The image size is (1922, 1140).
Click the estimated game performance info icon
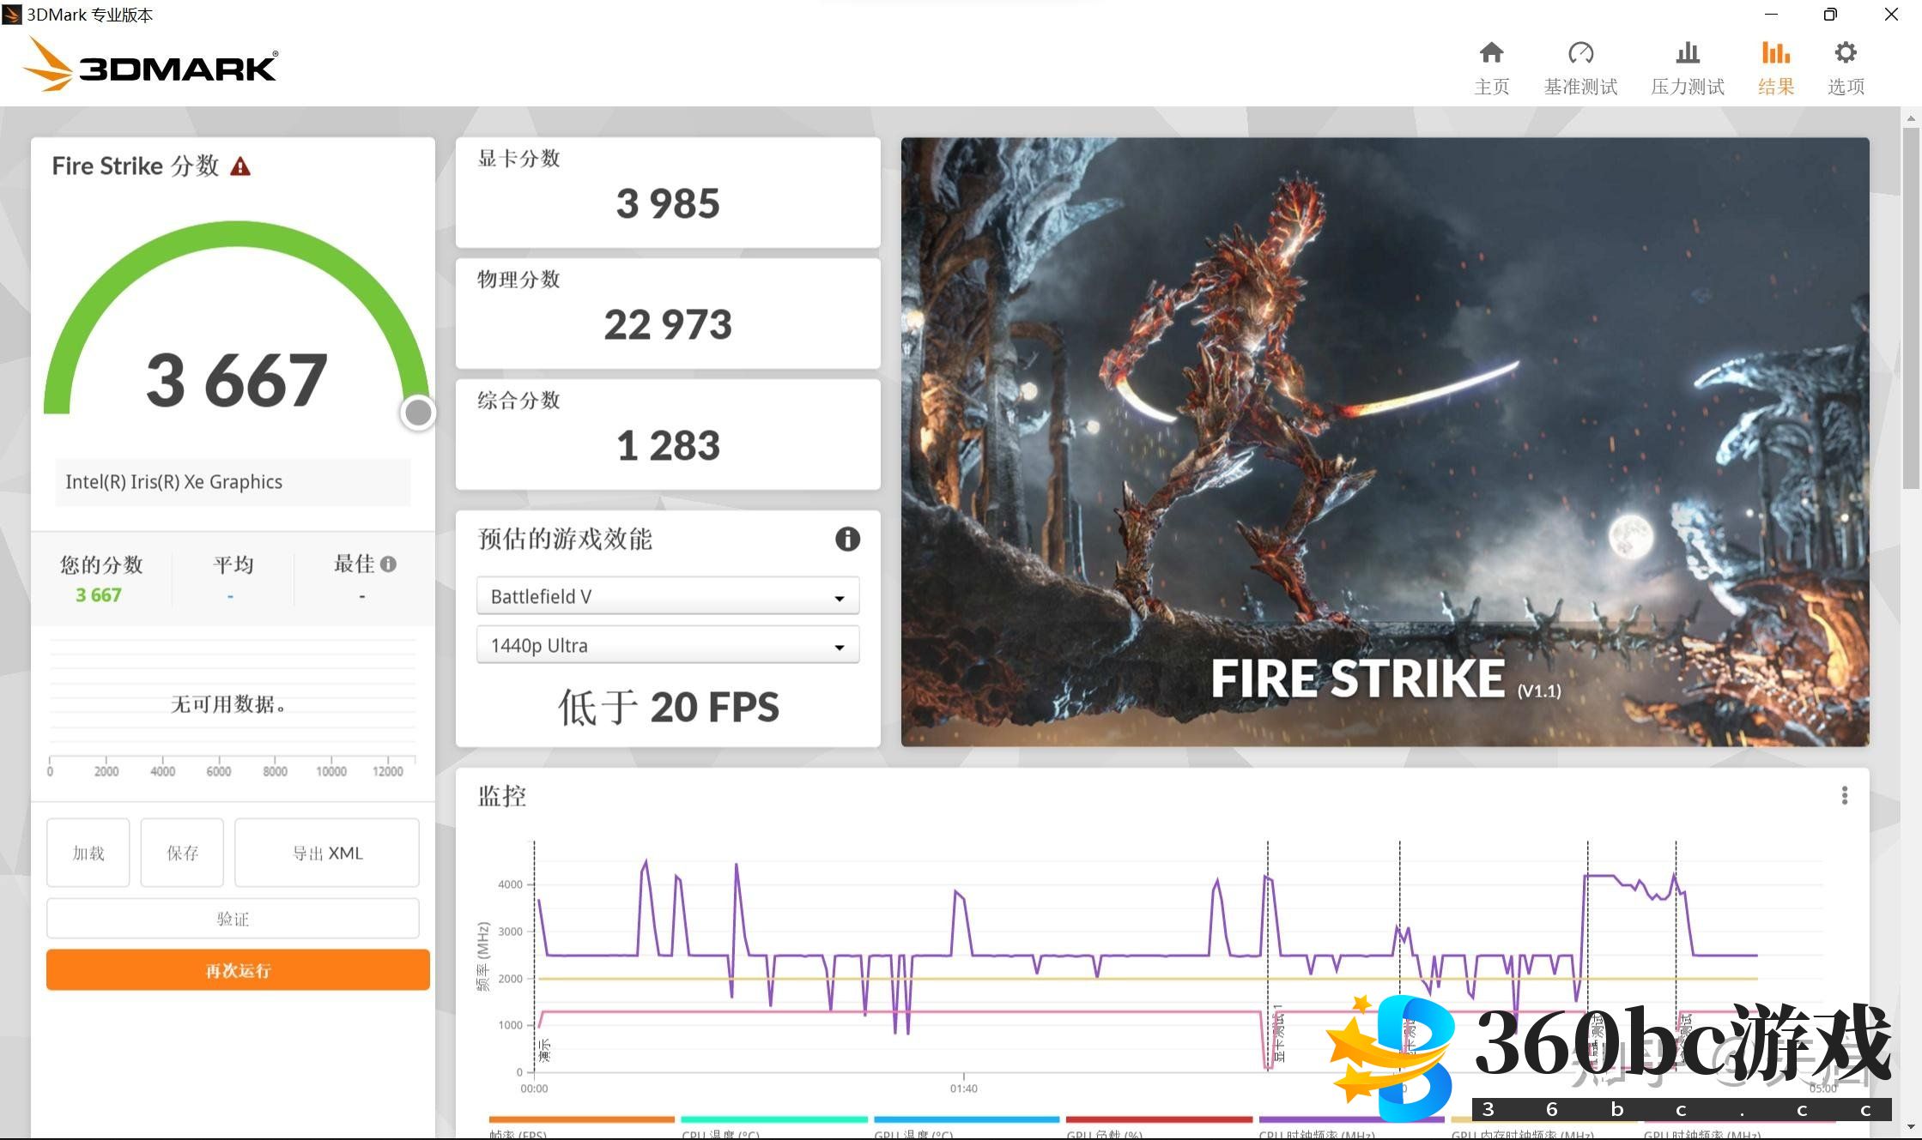(x=847, y=539)
